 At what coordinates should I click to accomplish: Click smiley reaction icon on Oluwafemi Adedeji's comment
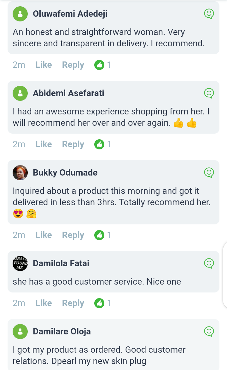click(209, 14)
